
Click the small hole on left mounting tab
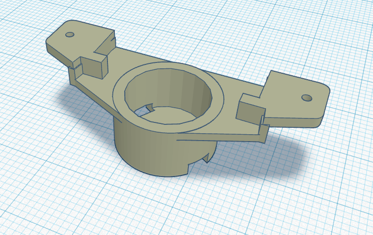[70, 34]
